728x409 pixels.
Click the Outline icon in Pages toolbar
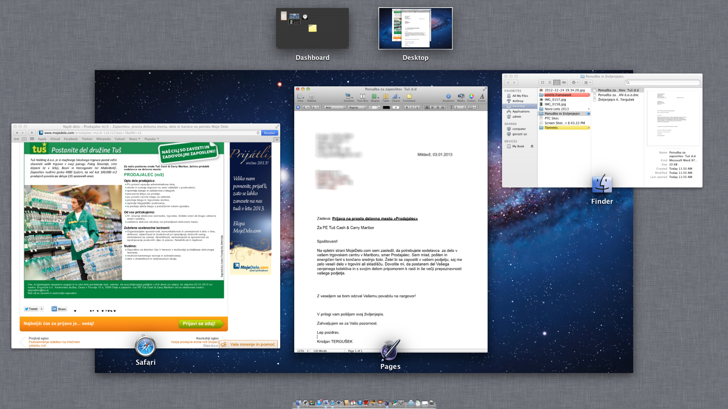311,97
